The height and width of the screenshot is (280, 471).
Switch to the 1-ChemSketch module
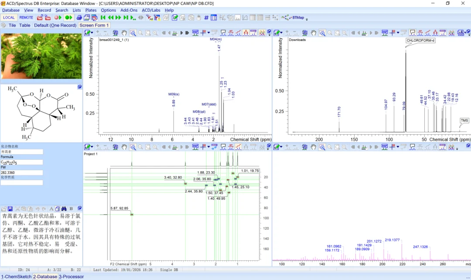(x=16, y=277)
